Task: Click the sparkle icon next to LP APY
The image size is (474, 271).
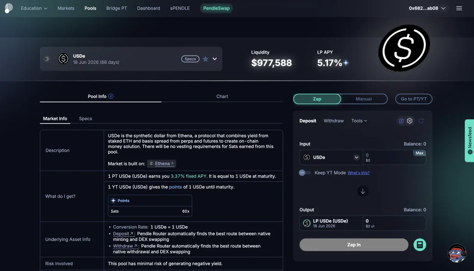Action: point(346,62)
